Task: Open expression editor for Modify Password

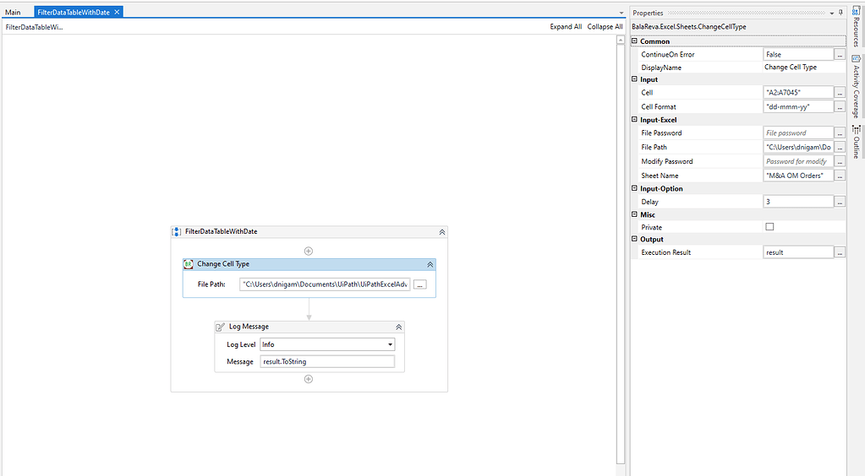Action: pyautogui.click(x=840, y=161)
